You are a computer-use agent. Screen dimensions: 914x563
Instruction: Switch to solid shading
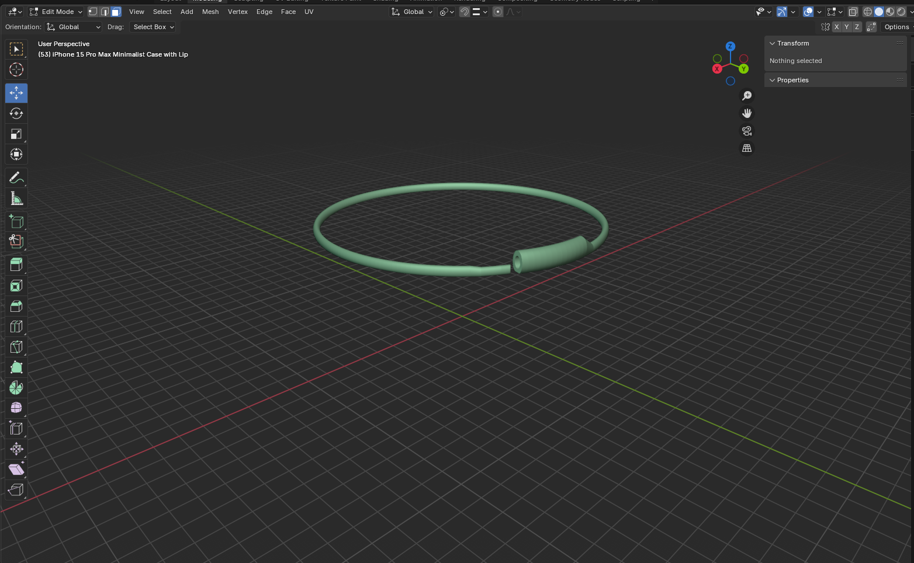point(879,12)
